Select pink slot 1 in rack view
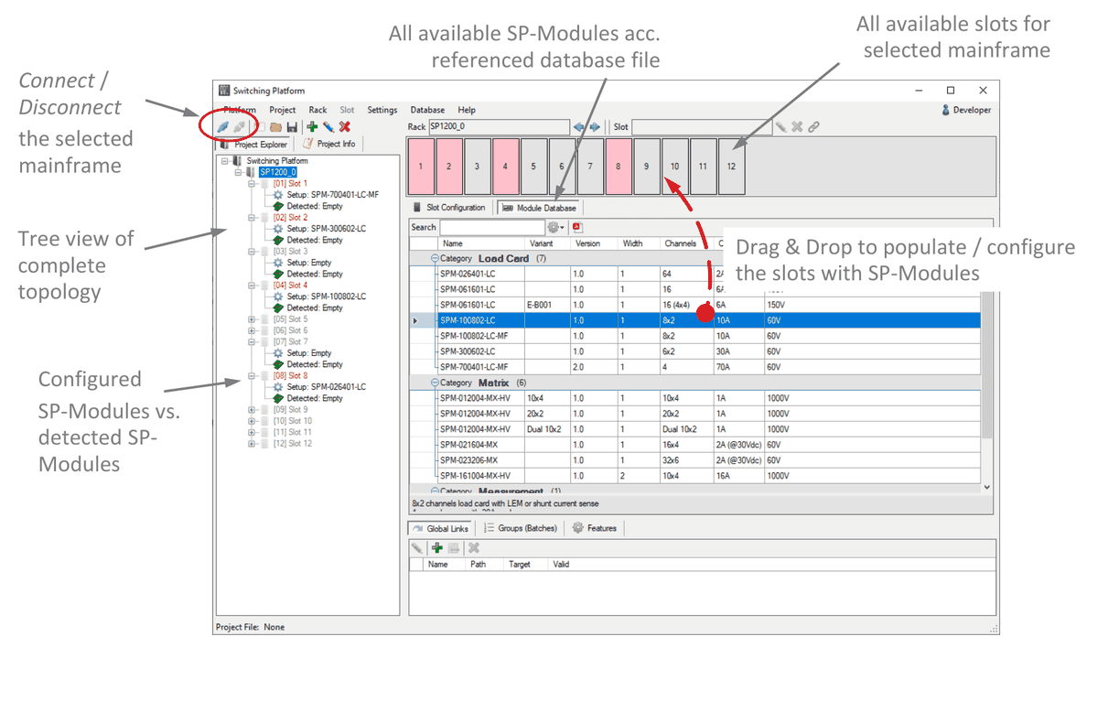The image size is (1119, 701). [x=421, y=166]
